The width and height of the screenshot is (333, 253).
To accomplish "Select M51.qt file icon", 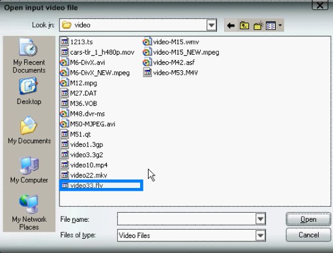I will click(65, 134).
